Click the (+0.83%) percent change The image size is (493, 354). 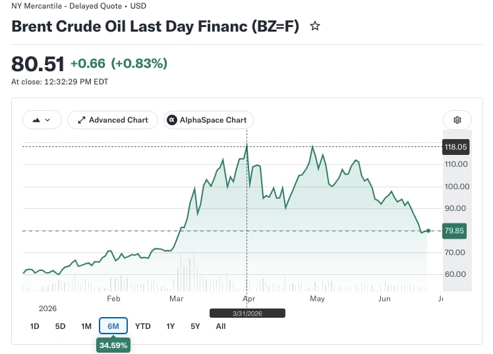[139, 63]
